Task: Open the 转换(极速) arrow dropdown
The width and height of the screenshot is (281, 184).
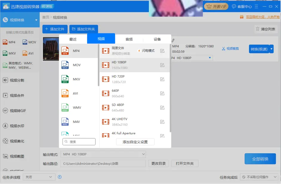Action: coord(271,49)
